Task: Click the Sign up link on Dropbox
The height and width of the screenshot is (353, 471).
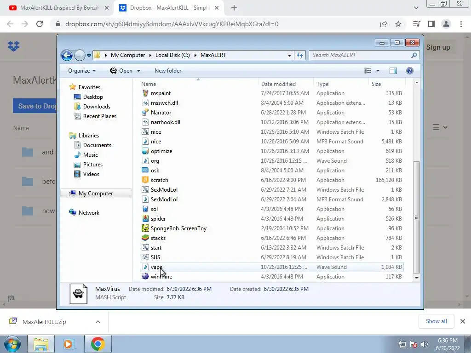Action: click(x=438, y=47)
